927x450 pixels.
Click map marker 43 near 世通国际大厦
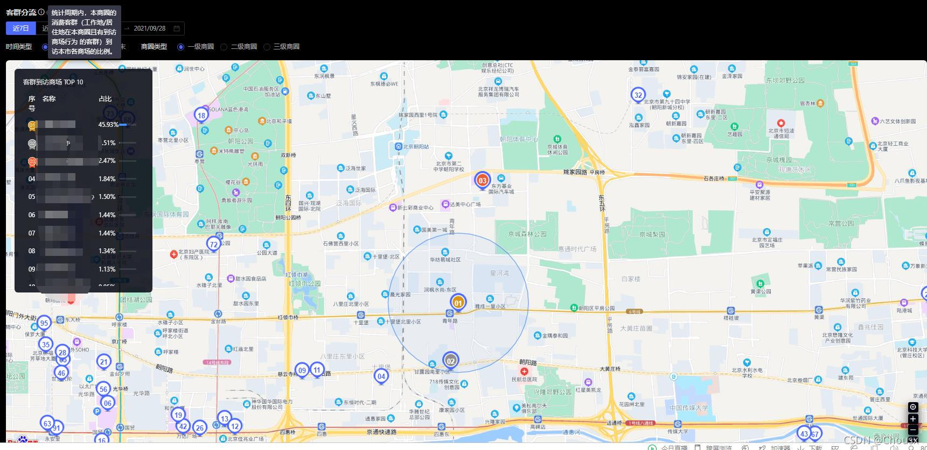pyautogui.click(x=804, y=434)
